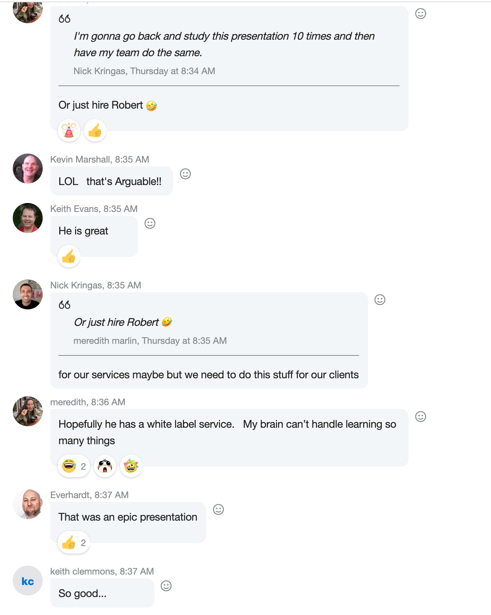
Task: Add reaction to 'That was an epic presentation'
Action: click(x=218, y=509)
